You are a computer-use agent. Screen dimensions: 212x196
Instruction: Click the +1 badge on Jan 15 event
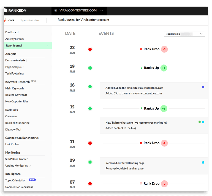pyautogui.click(x=164, y=109)
